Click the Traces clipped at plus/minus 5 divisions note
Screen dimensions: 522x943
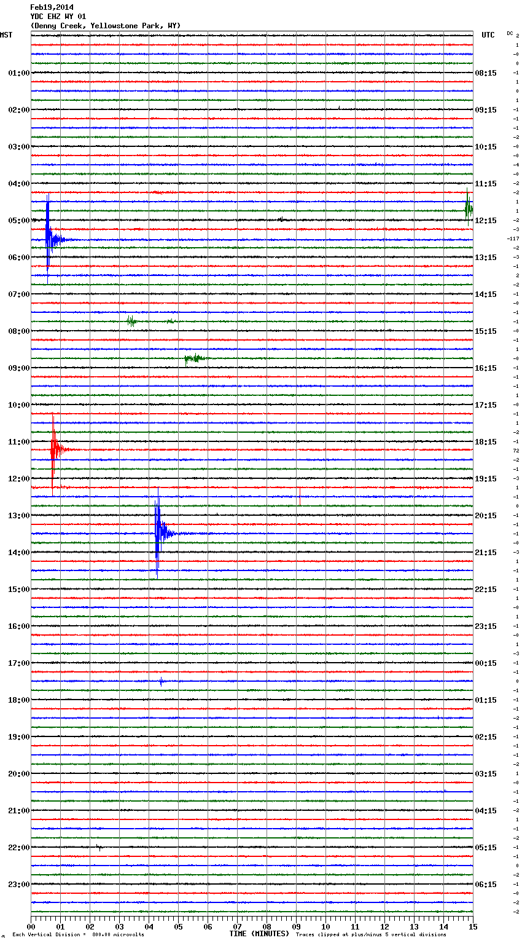point(371,935)
